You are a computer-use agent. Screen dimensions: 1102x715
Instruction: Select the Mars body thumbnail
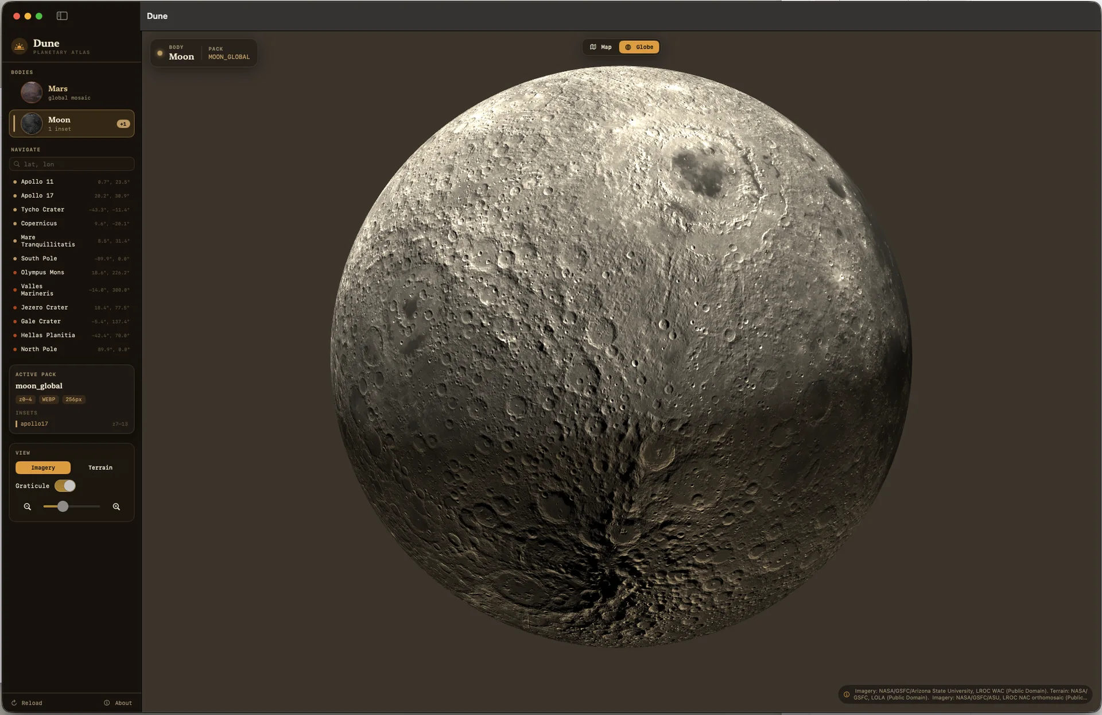32,92
